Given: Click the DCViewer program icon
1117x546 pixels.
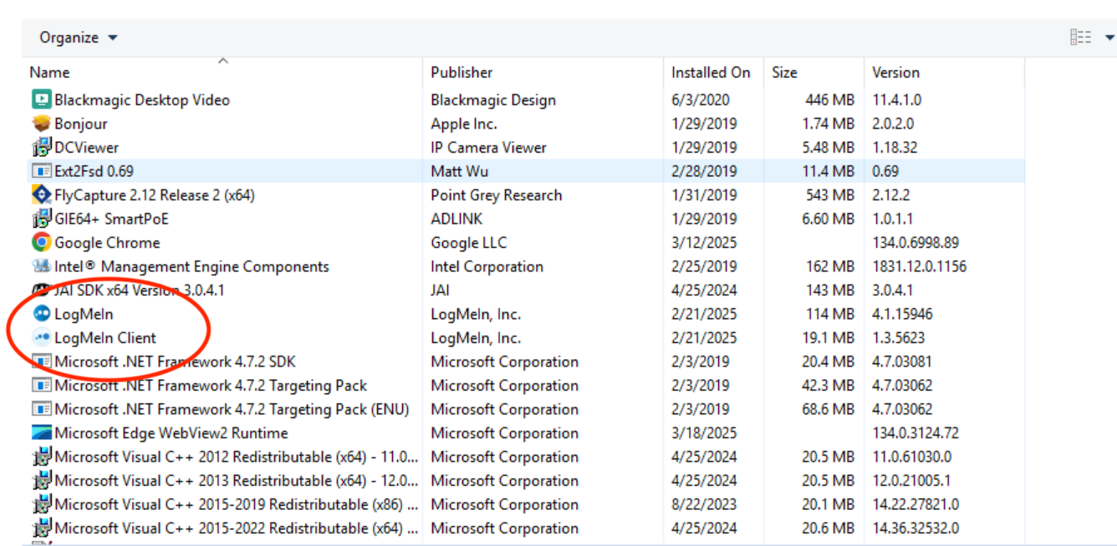Looking at the screenshot, I should pos(41,147).
